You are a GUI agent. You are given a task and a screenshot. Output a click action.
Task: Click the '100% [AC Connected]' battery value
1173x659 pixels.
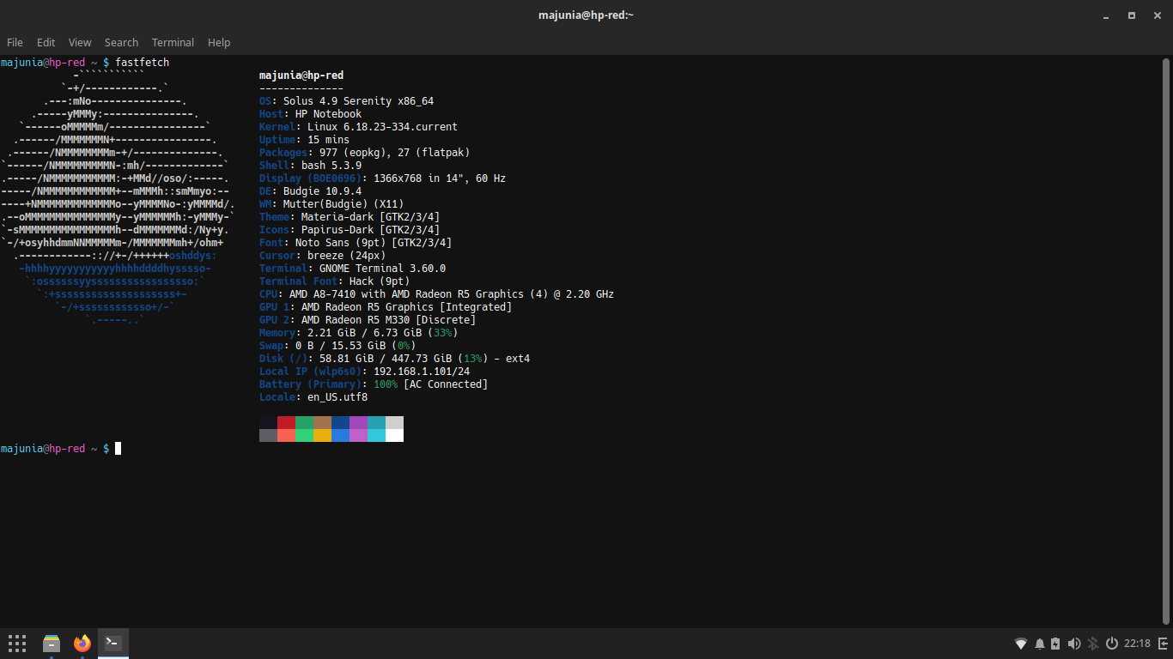coord(430,384)
